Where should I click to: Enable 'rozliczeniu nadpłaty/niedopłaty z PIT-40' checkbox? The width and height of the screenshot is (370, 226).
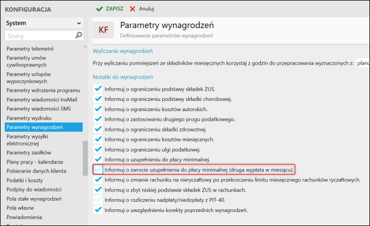[98, 200]
